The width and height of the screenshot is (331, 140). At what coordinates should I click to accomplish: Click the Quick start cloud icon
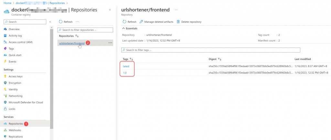point(5,55)
